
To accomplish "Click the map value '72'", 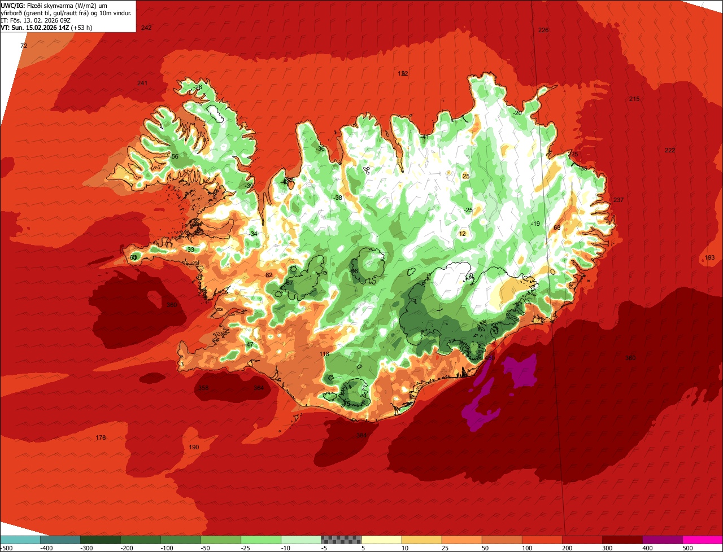I will tap(24, 46).
